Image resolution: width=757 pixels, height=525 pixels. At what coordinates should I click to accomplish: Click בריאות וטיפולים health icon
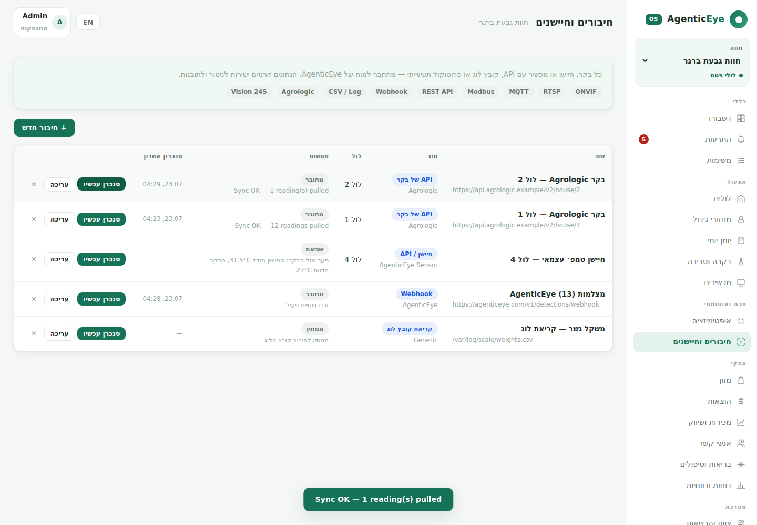(741, 465)
